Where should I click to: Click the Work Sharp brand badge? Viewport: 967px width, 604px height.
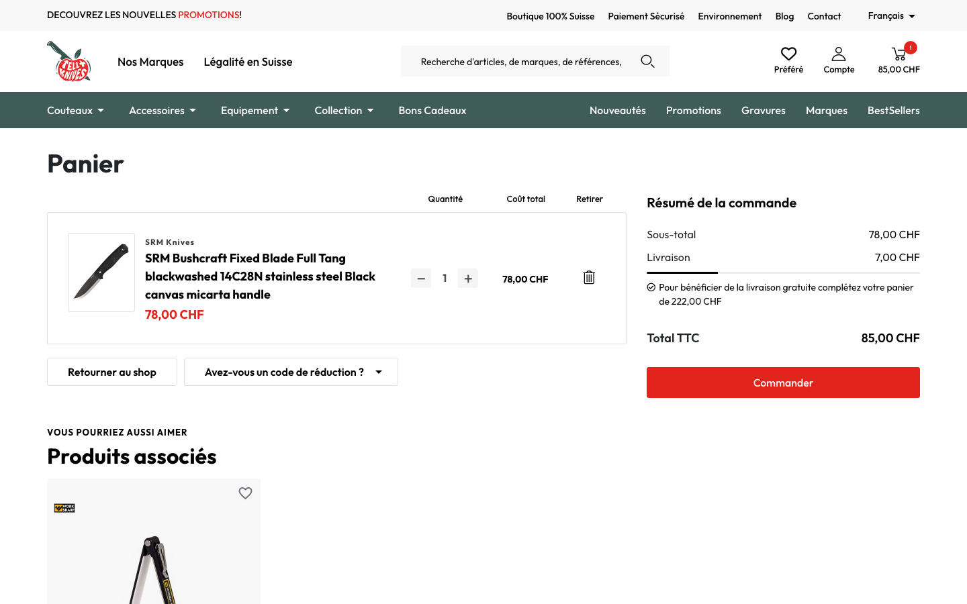[x=64, y=508]
